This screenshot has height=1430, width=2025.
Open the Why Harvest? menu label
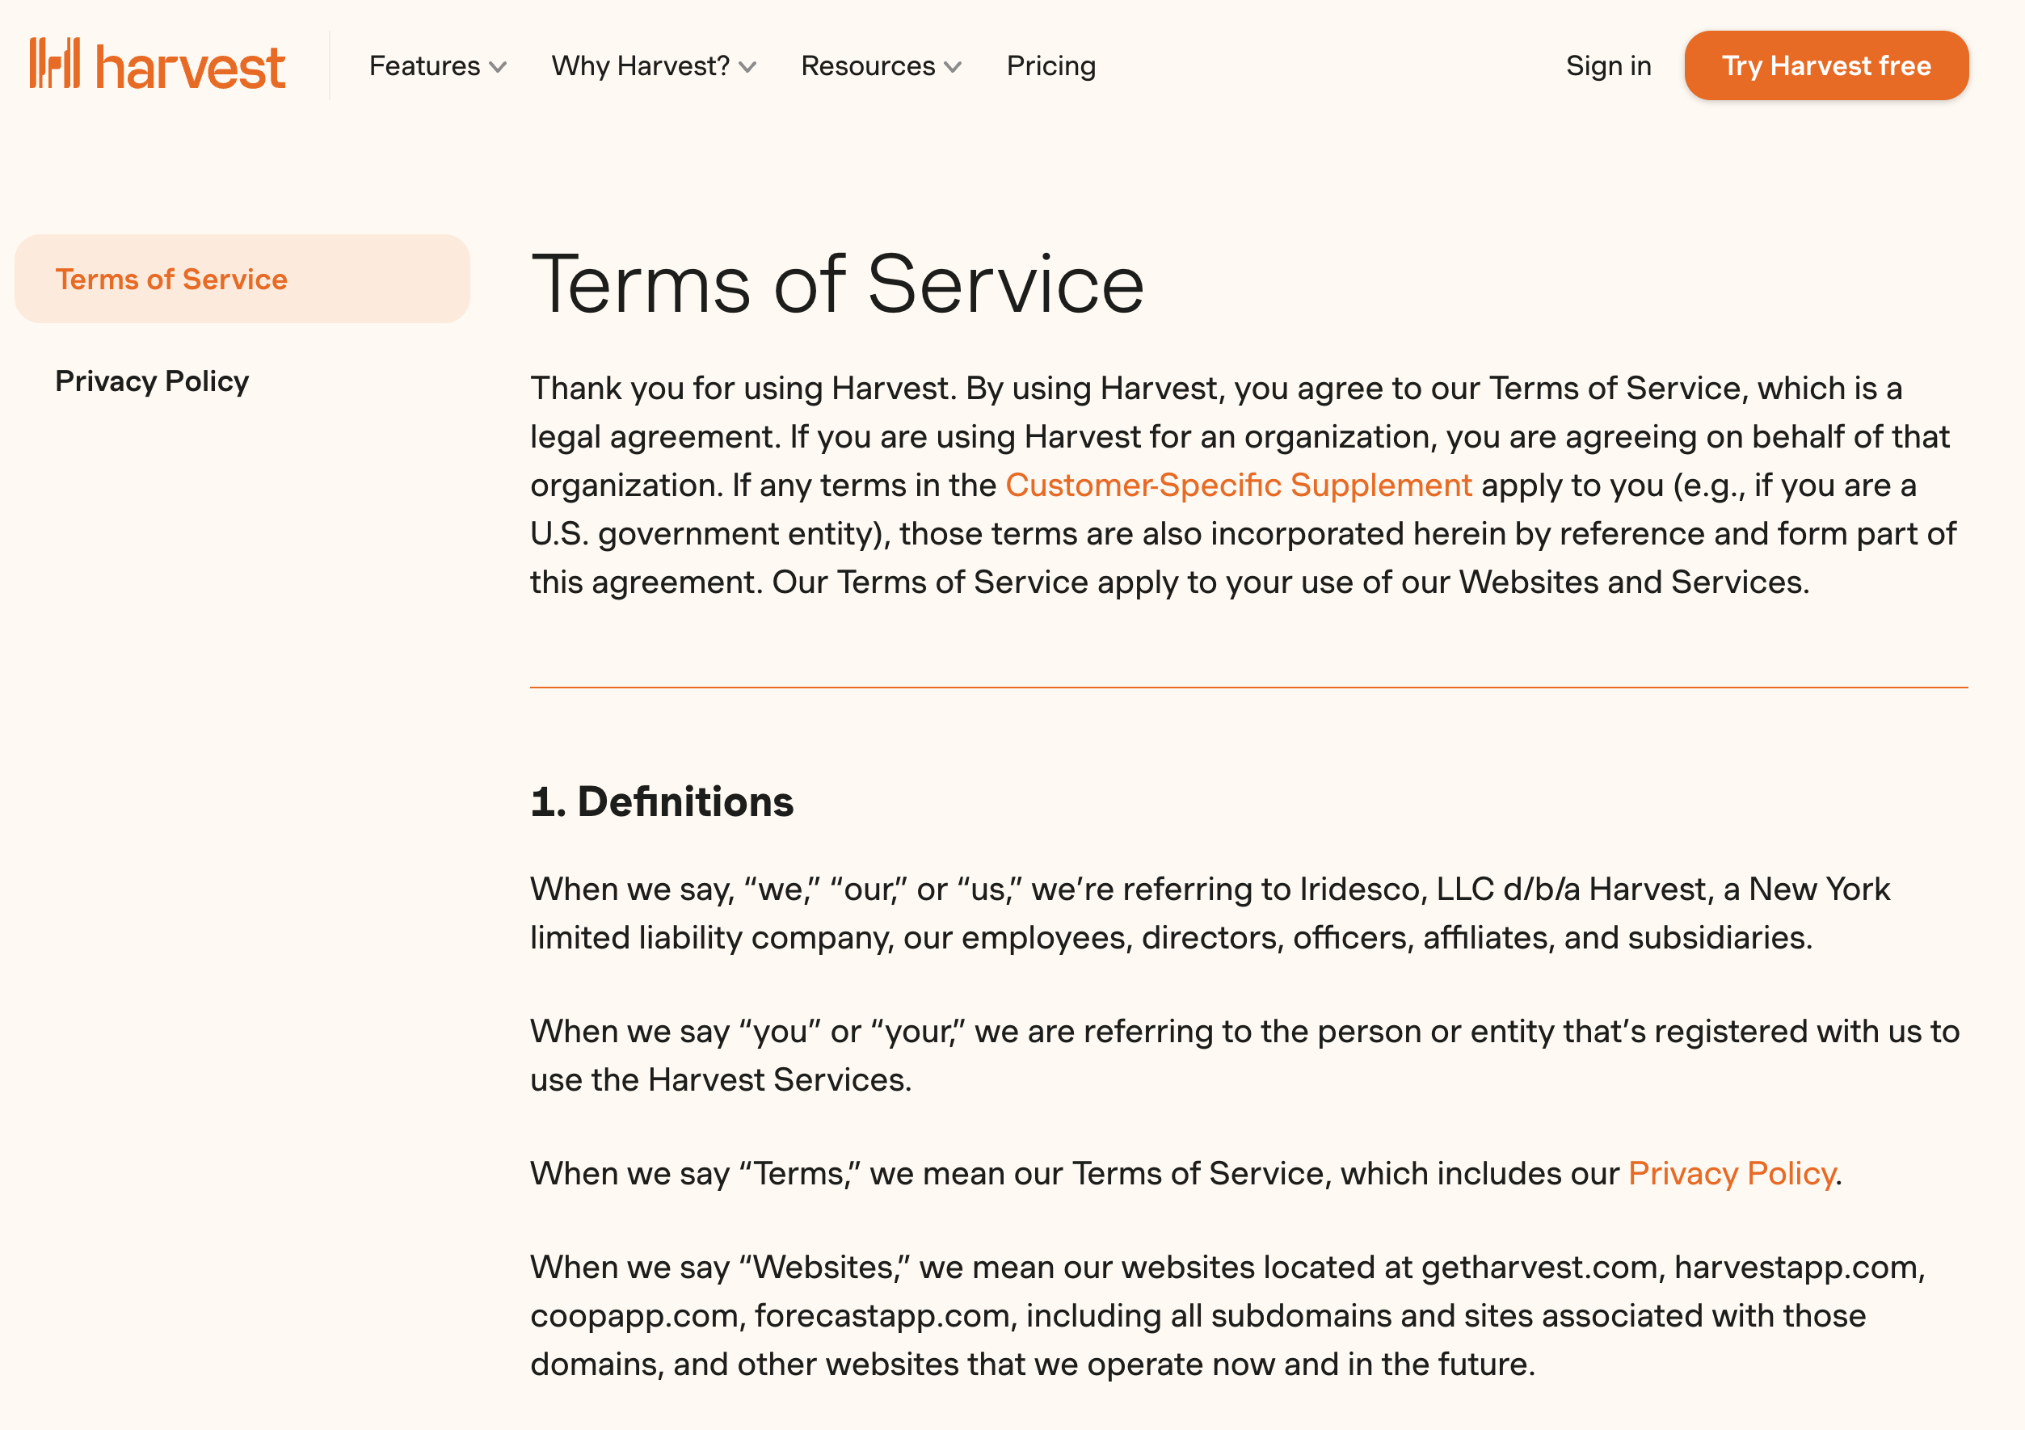pos(640,66)
